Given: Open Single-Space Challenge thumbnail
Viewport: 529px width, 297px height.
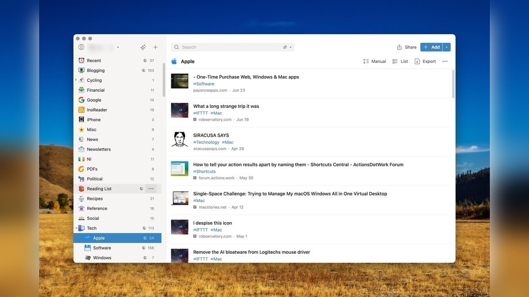Looking at the screenshot, I should click(179, 198).
